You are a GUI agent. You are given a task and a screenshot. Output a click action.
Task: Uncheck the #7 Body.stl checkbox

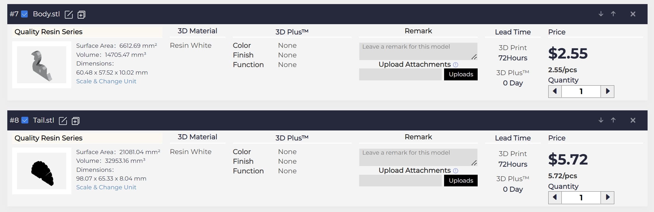pos(25,14)
